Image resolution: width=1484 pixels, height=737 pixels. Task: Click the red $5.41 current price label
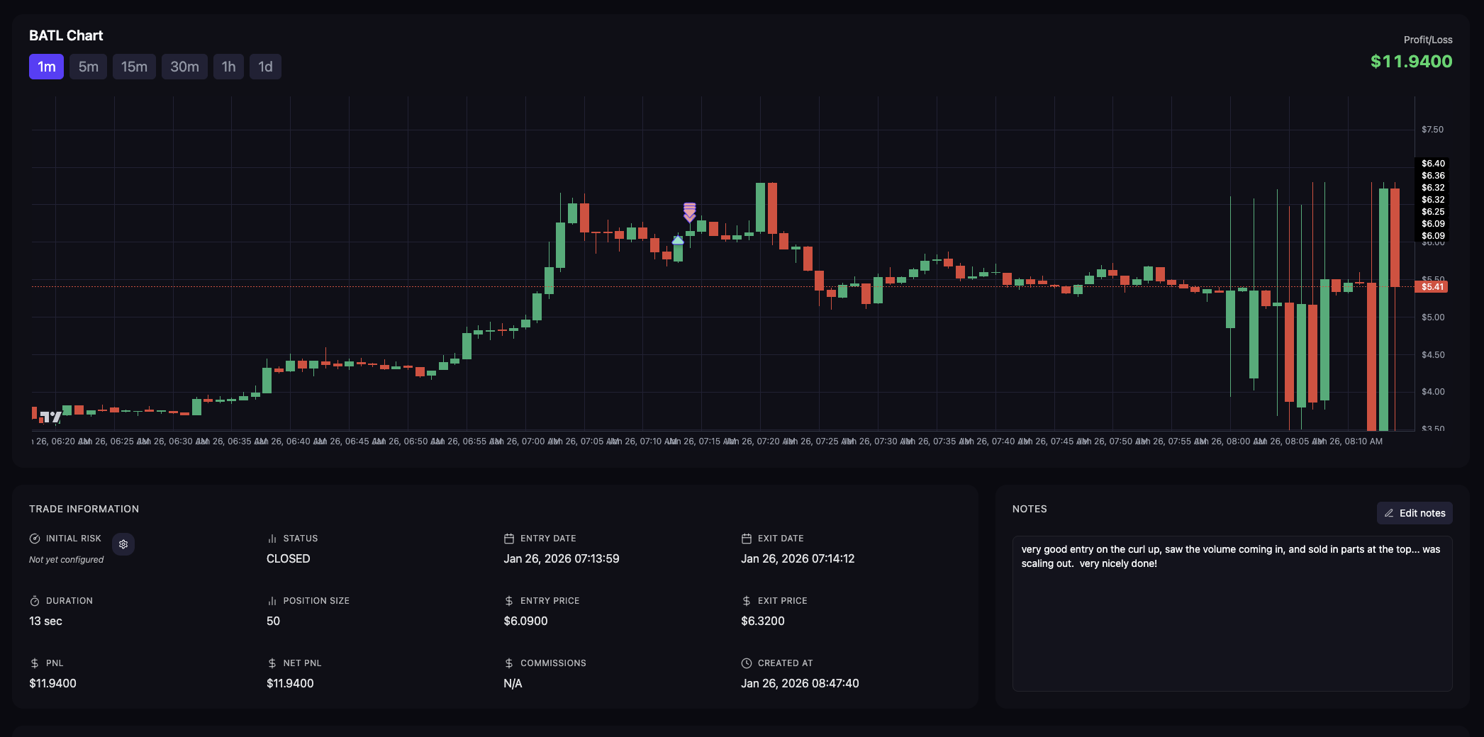click(1432, 287)
